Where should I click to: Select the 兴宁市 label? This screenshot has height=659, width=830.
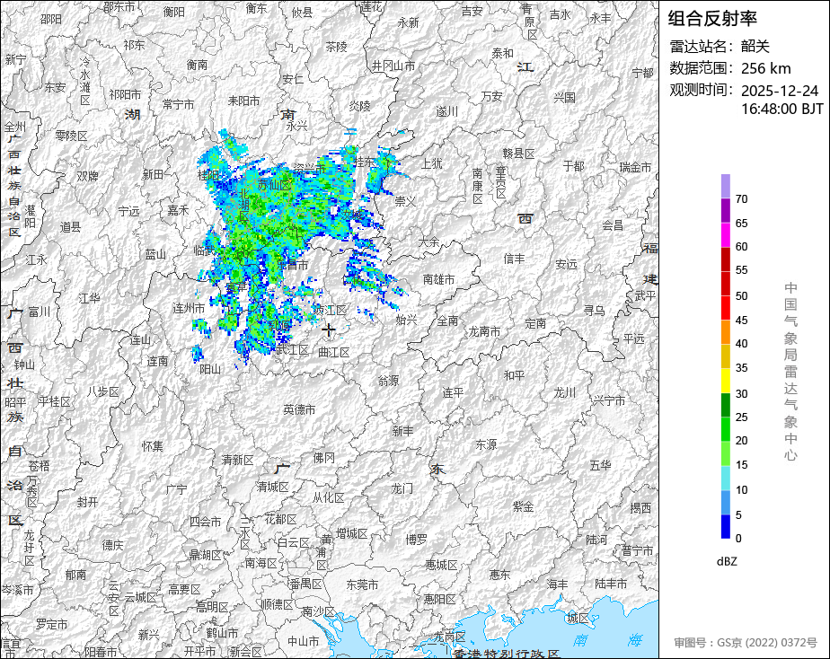point(609,401)
